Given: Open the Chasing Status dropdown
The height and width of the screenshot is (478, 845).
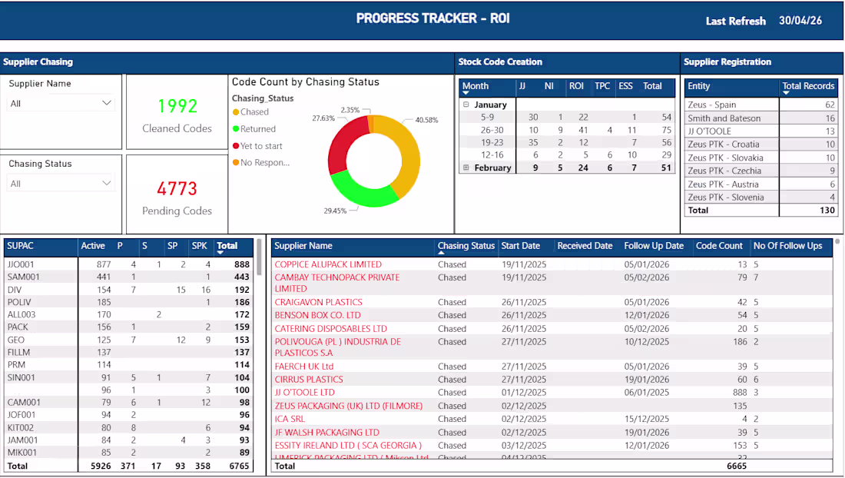Looking at the screenshot, I should [108, 181].
